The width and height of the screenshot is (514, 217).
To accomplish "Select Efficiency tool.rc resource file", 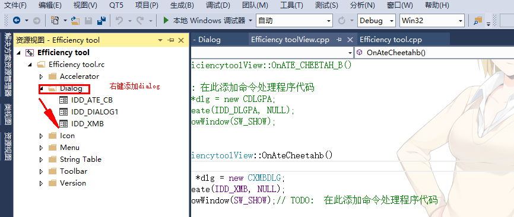I will coord(77,65).
